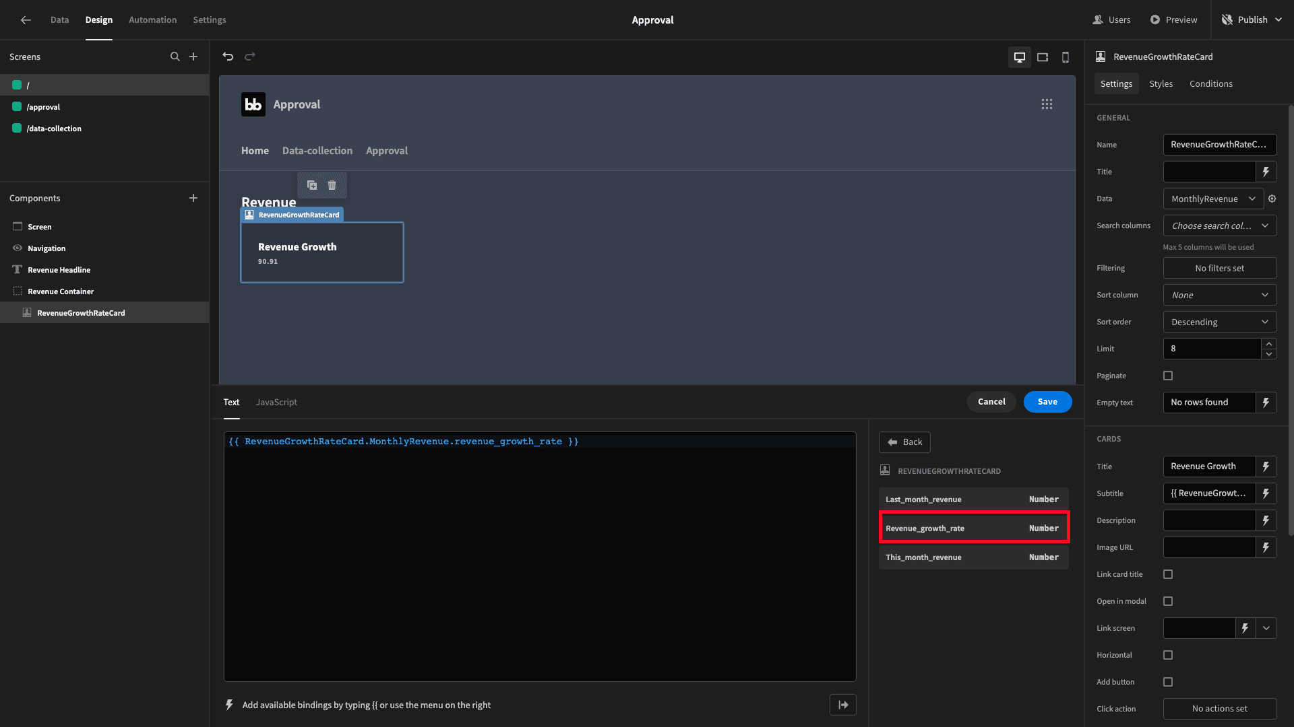Viewport: 1294px width, 727px height.
Task: Add a new component plus icon
Action: (193, 198)
